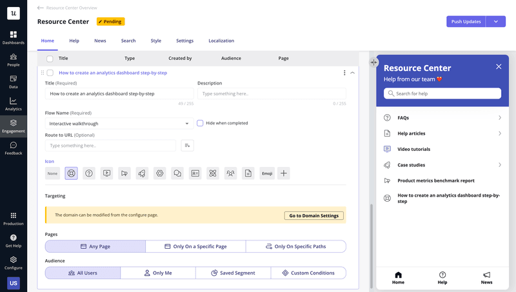Set audience to Only Me

(158, 273)
